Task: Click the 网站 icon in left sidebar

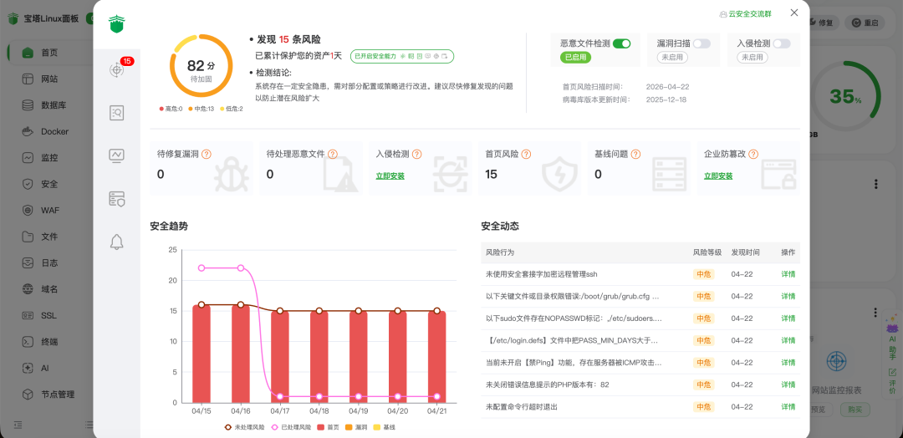Action: (28, 79)
